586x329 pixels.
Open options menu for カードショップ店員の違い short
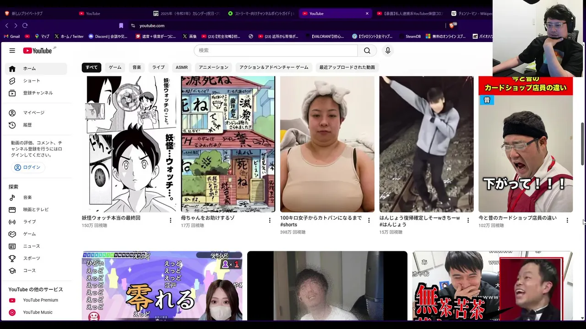(567, 220)
